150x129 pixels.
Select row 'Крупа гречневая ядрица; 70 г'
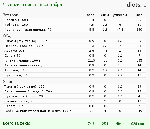tap(75, 30)
